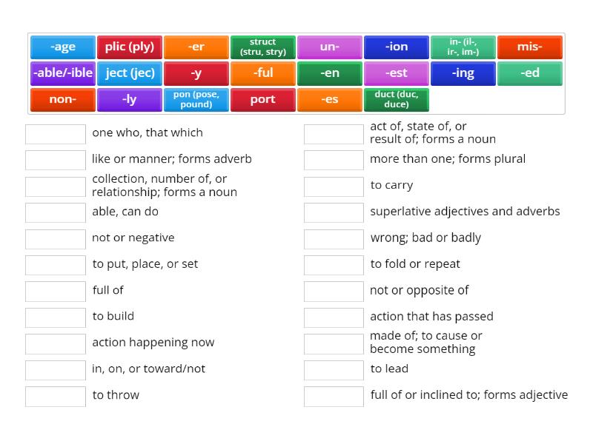593x444 pixels.
Task: Click the slot for 'wrong; bad or badly'
Action: [x=334, y=239]
